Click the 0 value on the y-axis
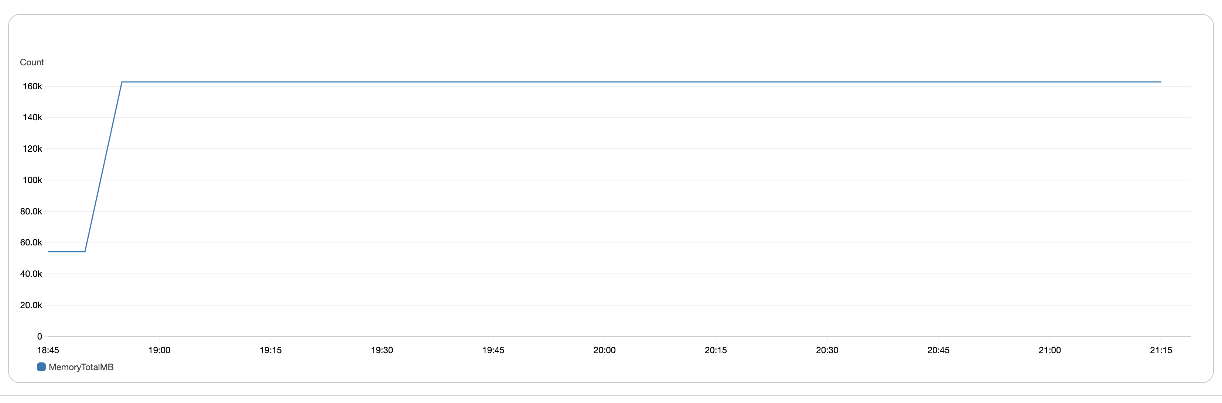Viewport: 1222px width, 403px height. click(40, 336)
